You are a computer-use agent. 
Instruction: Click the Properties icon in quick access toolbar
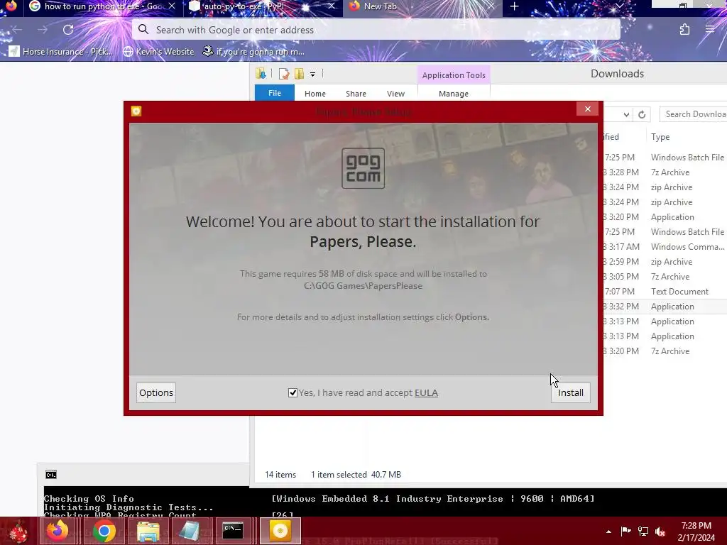pyautogui.click(x=284, y=74)
